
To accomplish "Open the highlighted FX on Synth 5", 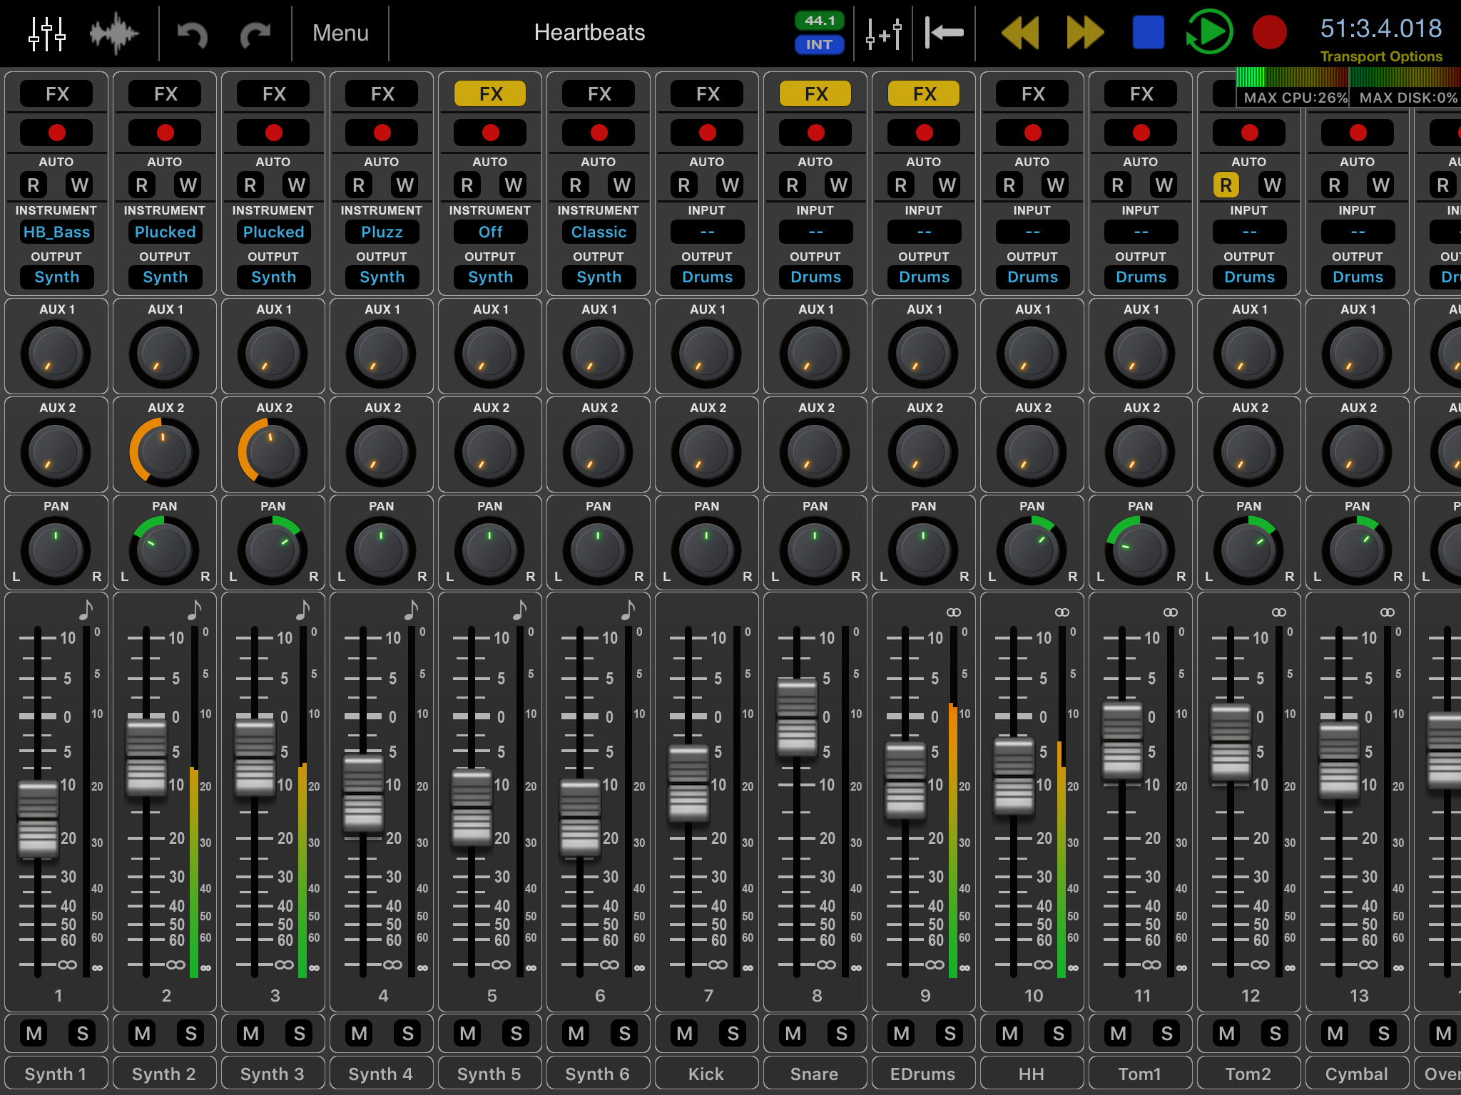I will tap(490, 93).
